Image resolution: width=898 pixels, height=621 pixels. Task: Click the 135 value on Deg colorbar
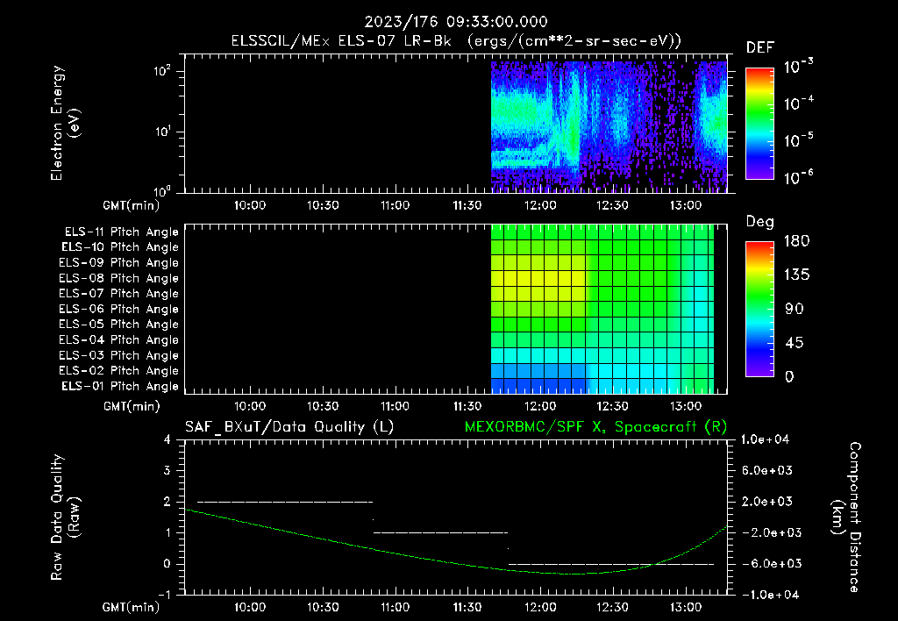(796, 275)
